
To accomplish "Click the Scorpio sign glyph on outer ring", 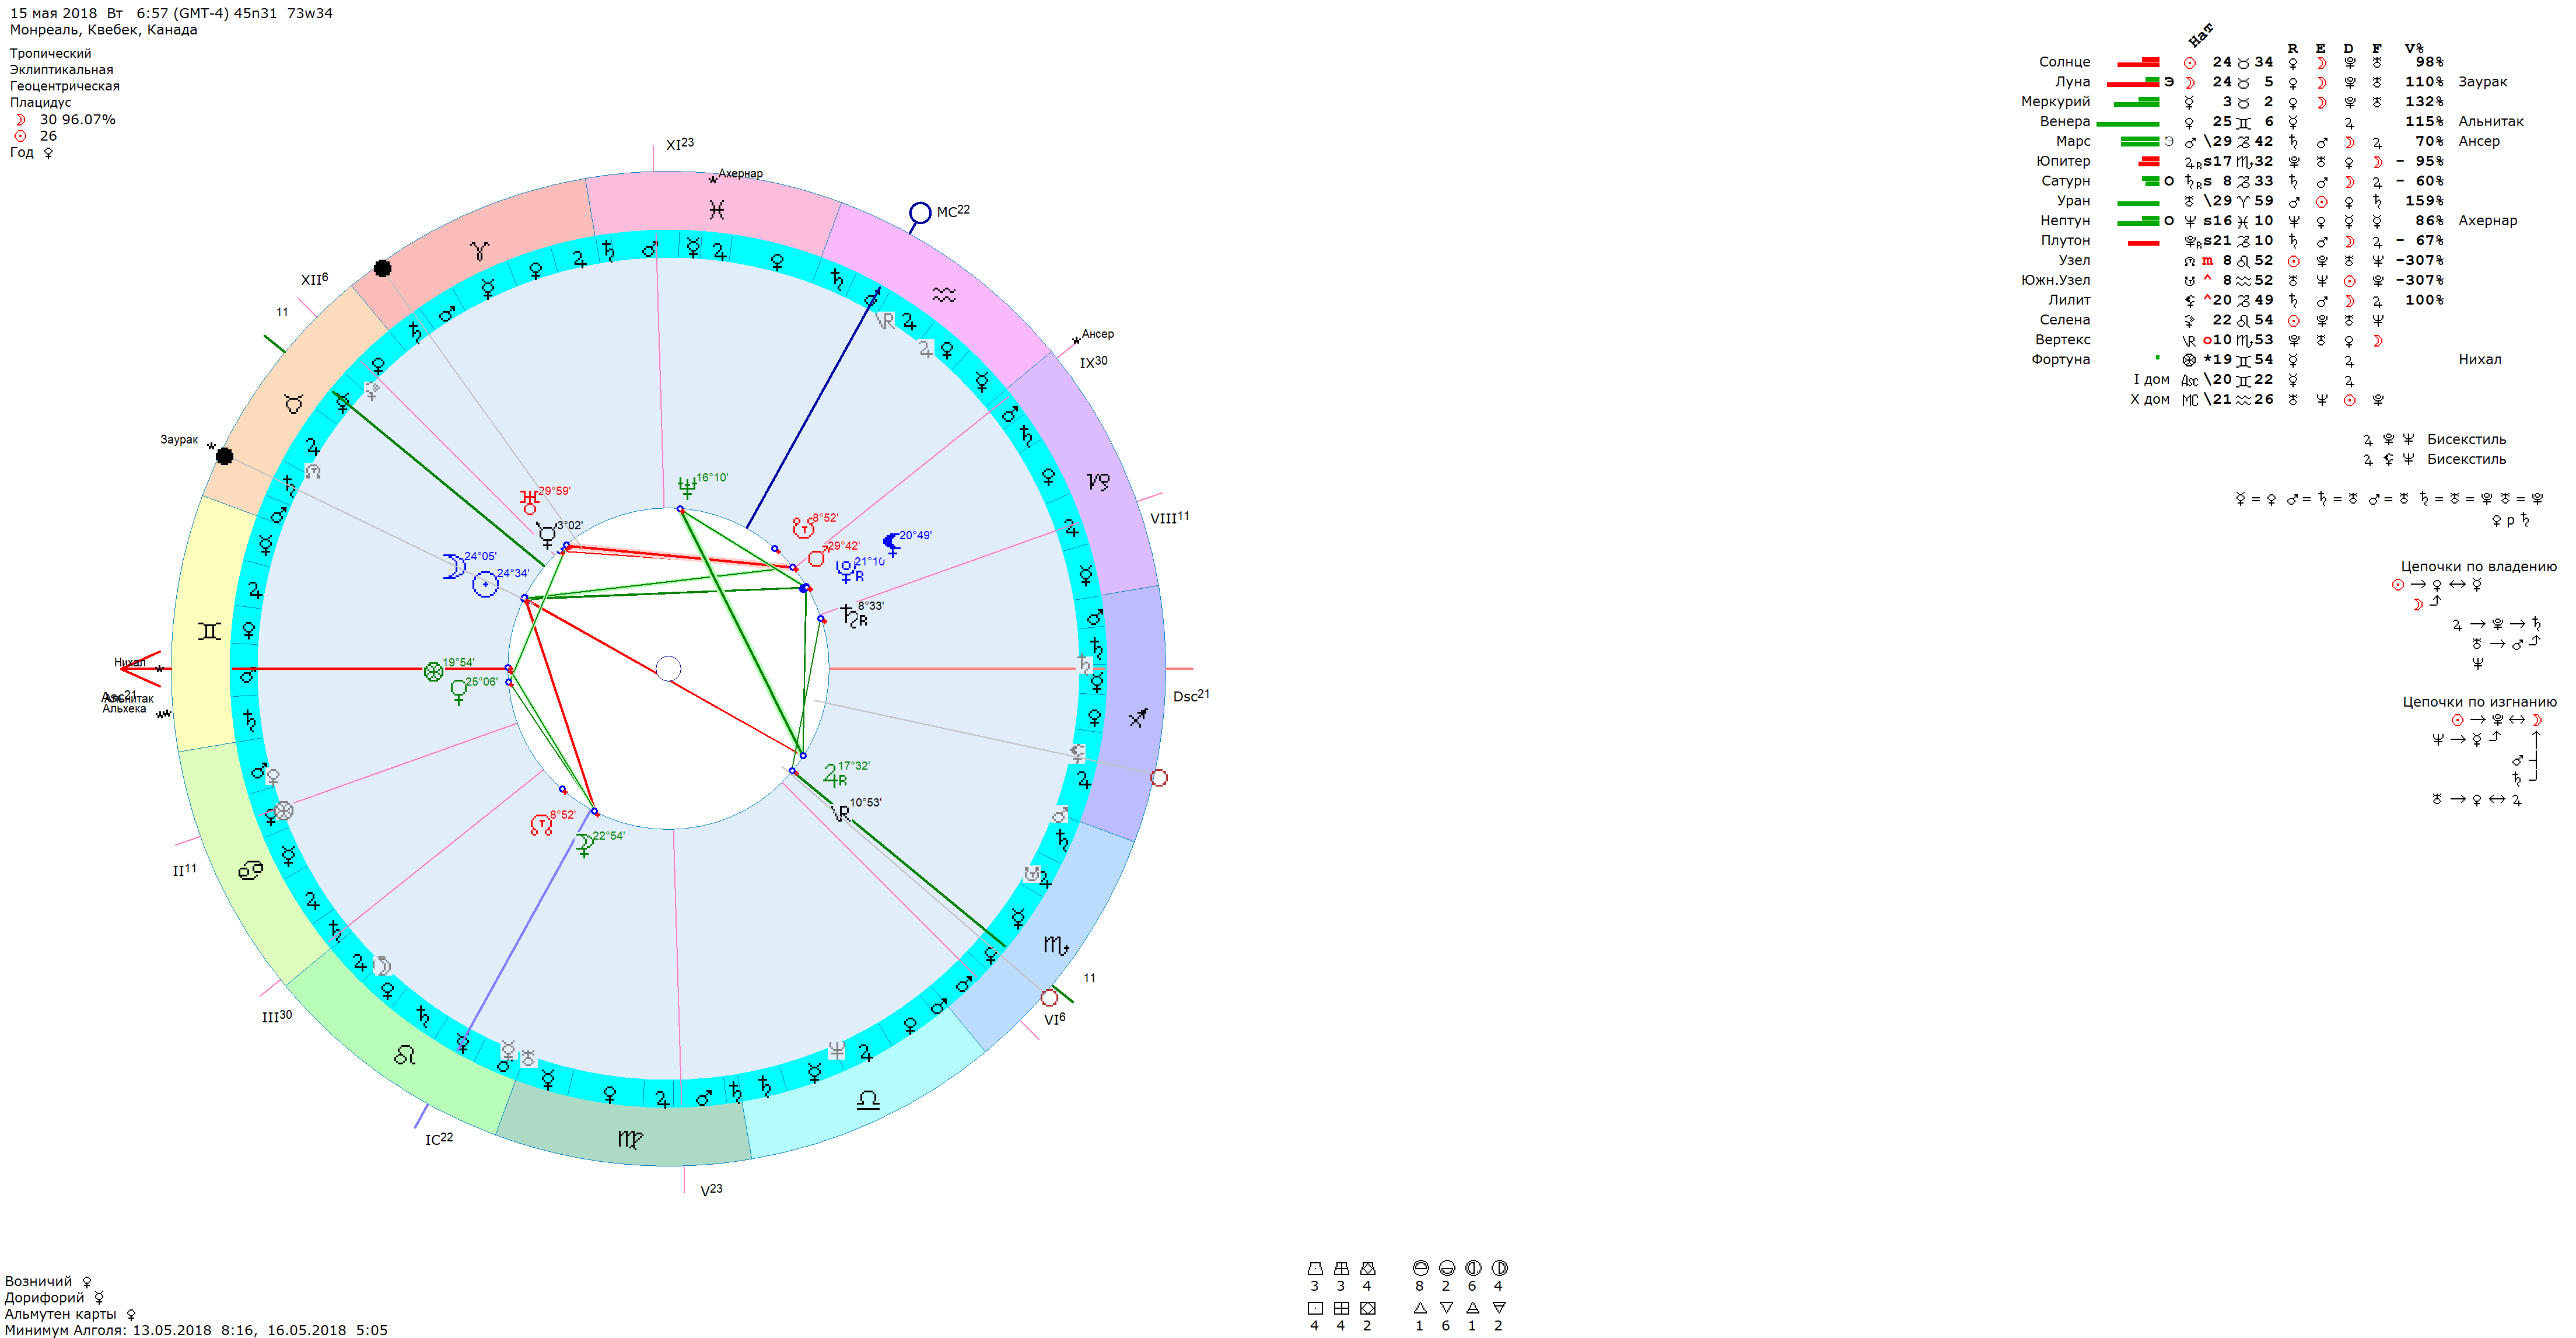I will tap(1056, 944).
